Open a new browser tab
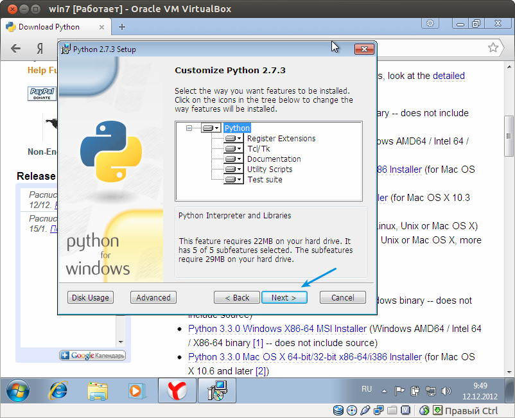This screenshot has height=418, width=515. click(x=122, y=27)
